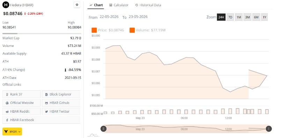The height and width of the screenshot is (138, 288).
Task: Click the orange Volume color swatch
Action: point(132,30)
